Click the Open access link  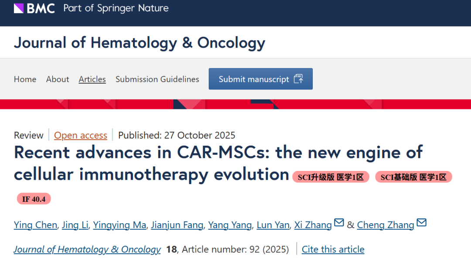coord(80,136)
